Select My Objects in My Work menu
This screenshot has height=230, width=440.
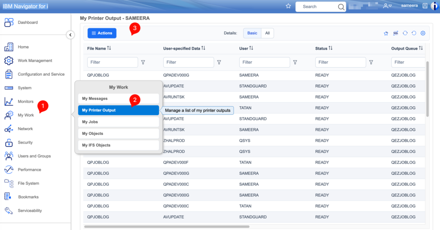119,134
